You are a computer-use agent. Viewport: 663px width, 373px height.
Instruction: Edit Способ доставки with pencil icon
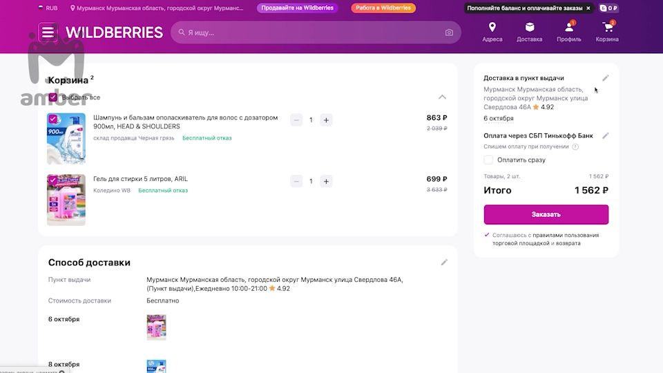[444, 262]
